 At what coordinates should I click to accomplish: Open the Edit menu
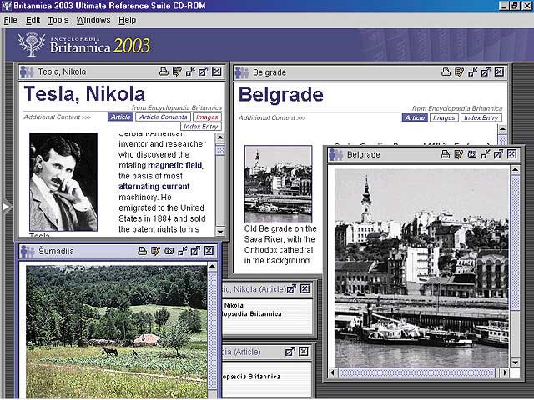33,20
